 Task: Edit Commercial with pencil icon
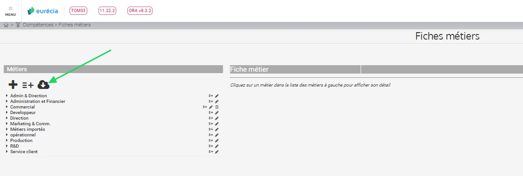tap(210, 107)
